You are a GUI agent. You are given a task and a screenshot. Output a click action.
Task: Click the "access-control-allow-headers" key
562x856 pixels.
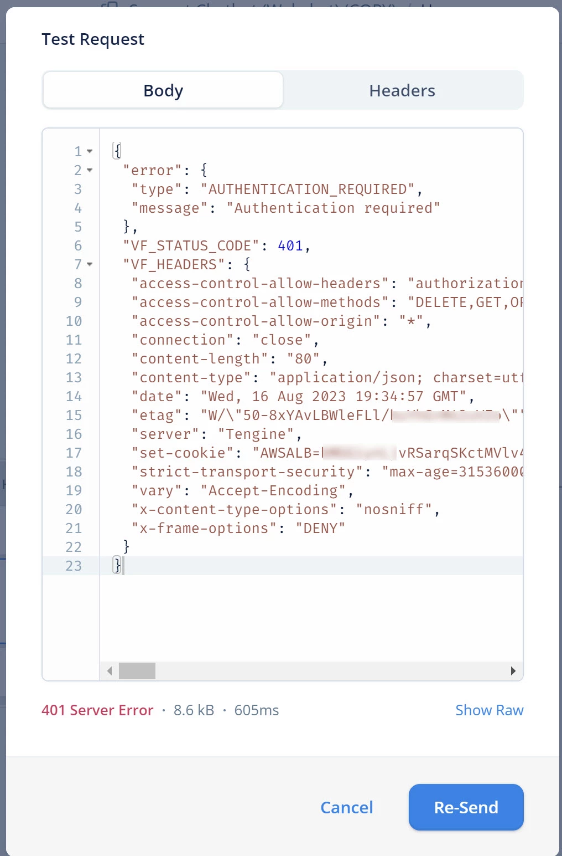click(260, 284)
